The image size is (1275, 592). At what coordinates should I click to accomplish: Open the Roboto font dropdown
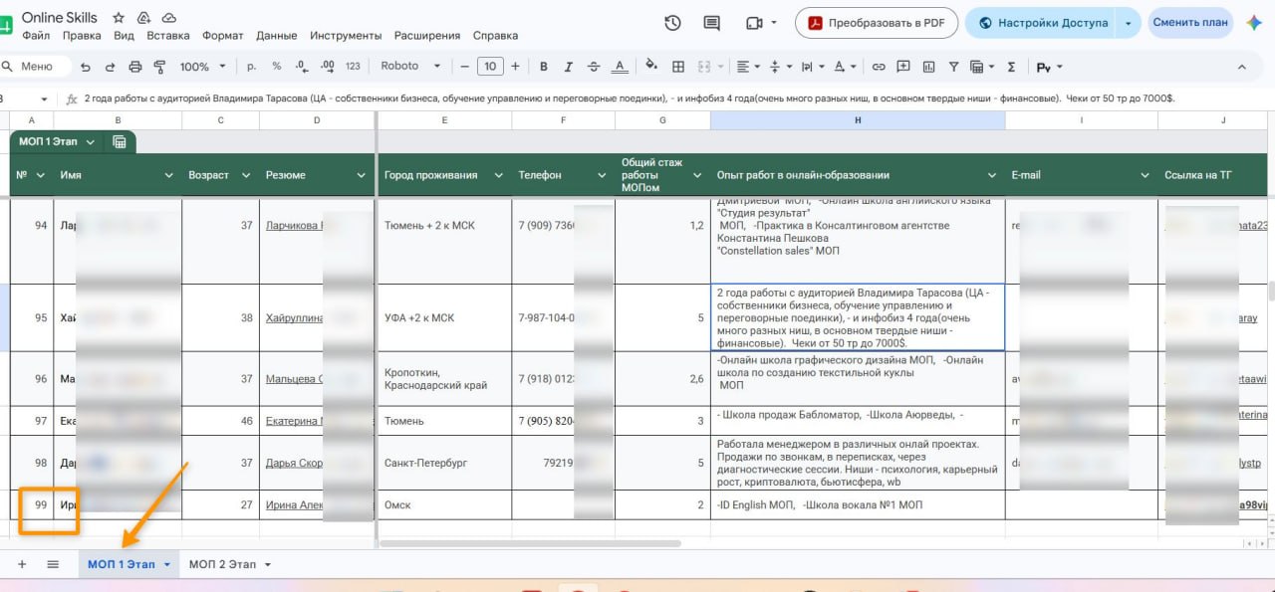[410, 67]
